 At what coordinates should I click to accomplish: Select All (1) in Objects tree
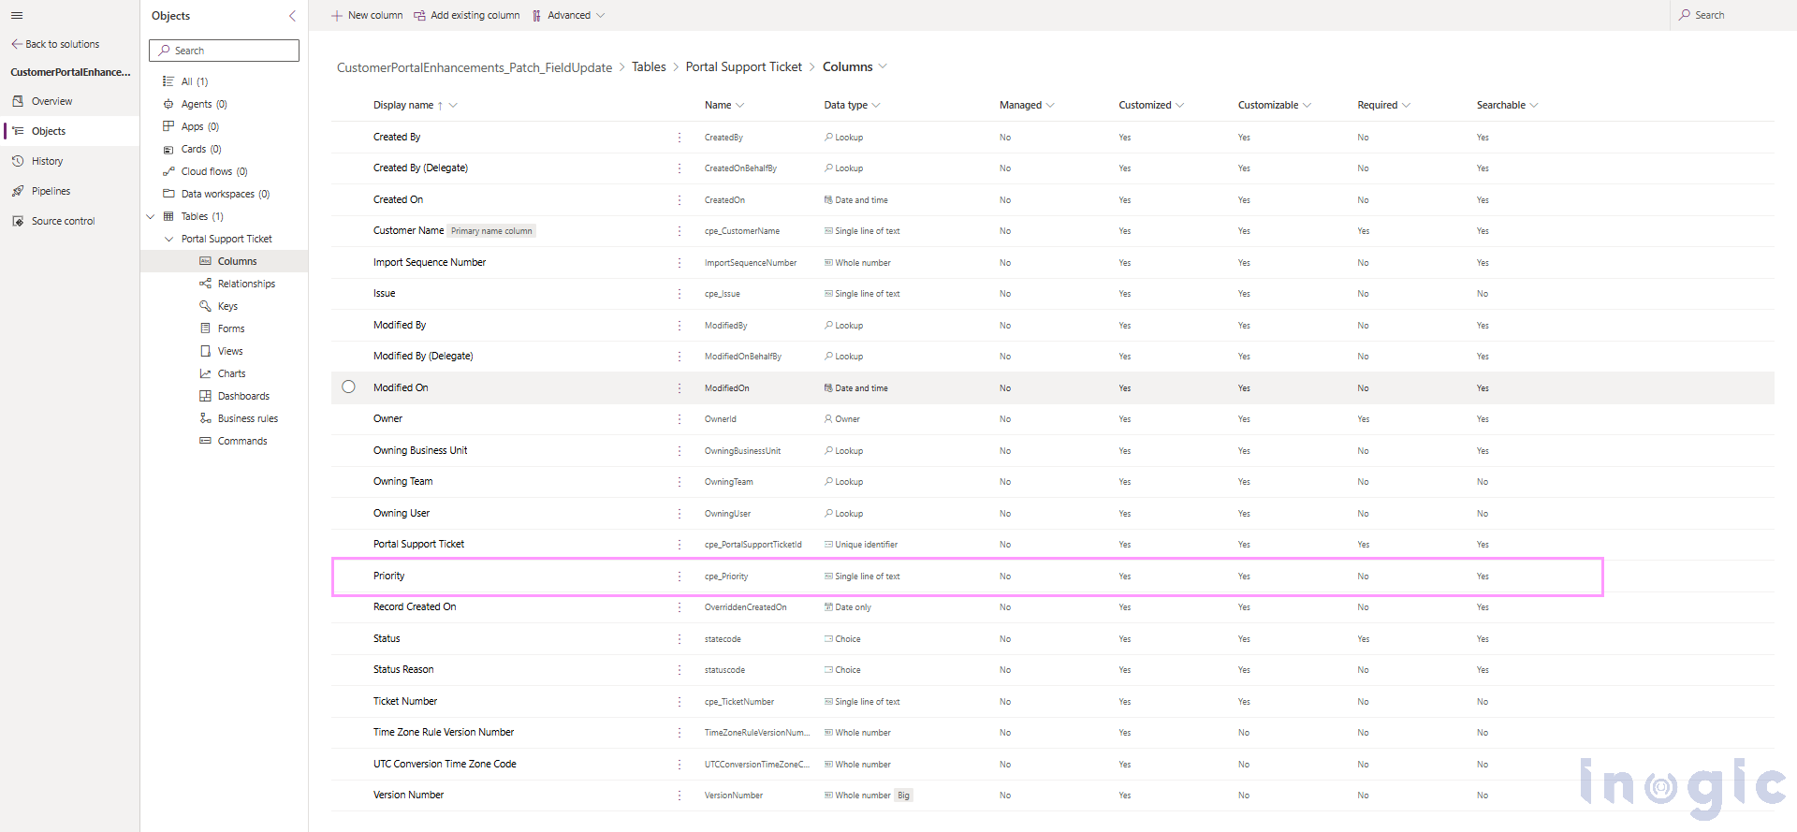tap(195, 81)
